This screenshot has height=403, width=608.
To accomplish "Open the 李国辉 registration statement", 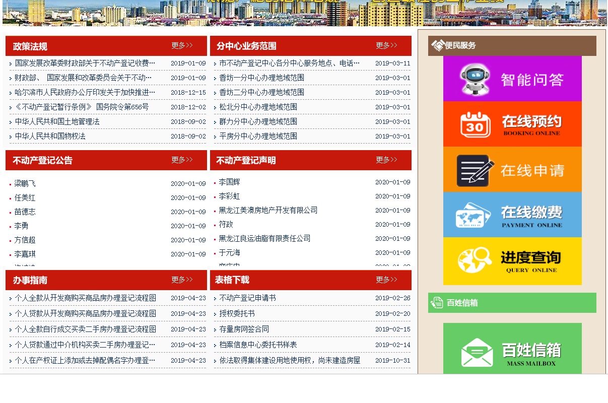I will click(230, 182).
